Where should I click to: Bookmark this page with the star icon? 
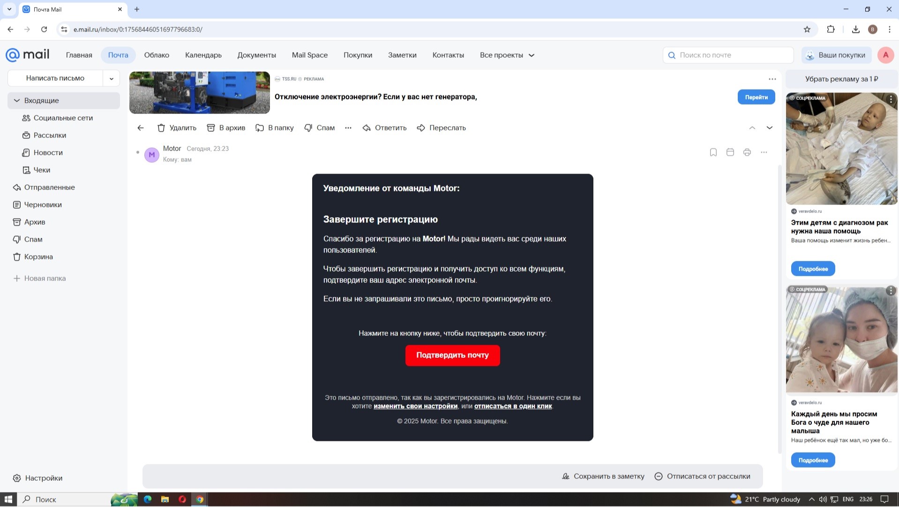tap(807, 29)
